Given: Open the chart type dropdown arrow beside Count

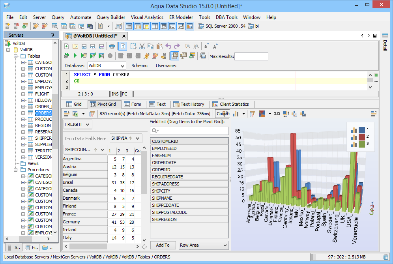Looking at the screenshot, I should click(243, 114).
